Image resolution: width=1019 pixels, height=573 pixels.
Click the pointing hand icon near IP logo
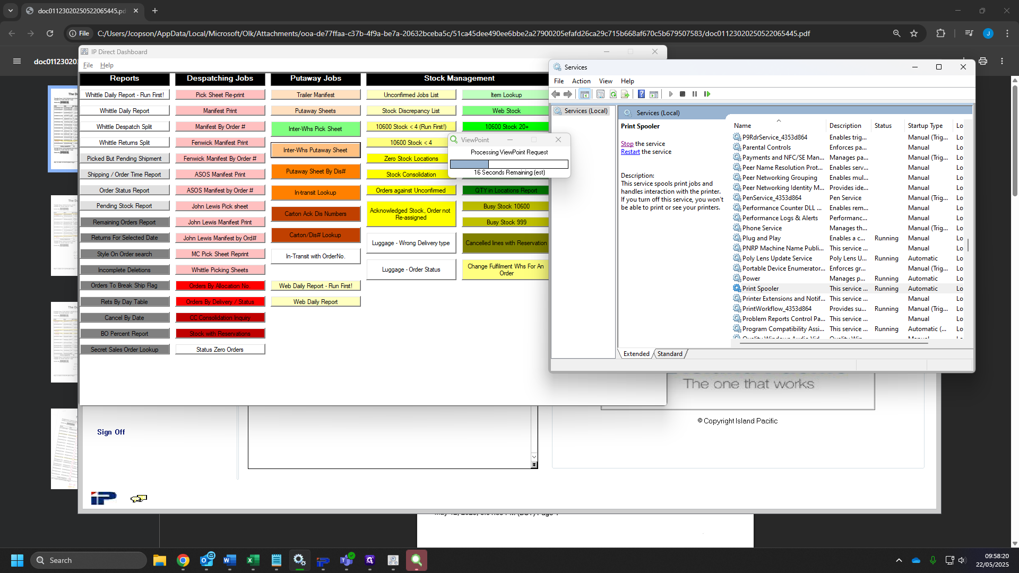pos(139,498)
